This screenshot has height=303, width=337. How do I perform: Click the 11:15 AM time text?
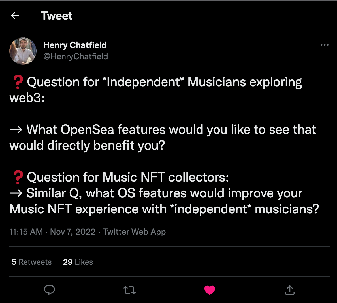click(26, 232)
